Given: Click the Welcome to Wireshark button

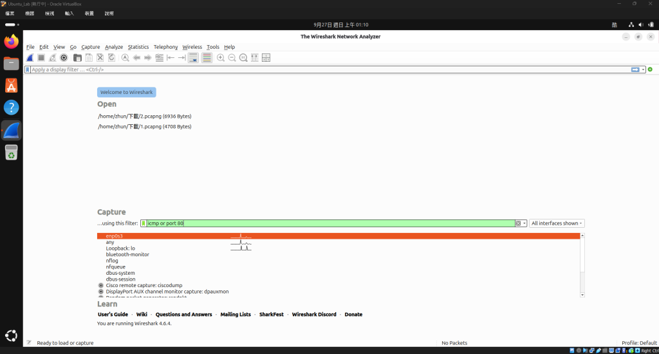Looking at the screenshot, I should click(x=127, y=92).
